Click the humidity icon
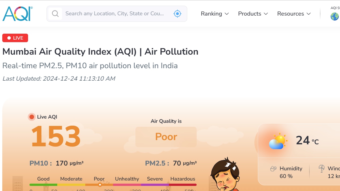340x191 pixels. (273, 169)
